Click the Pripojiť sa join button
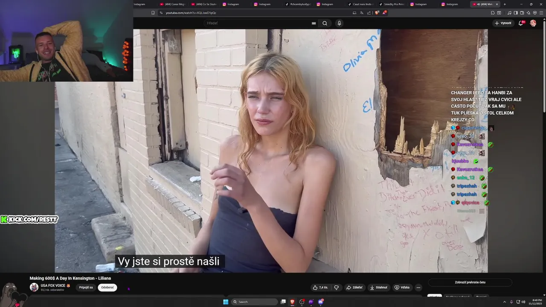The image size is (546, 307). (x=86, y=287)
